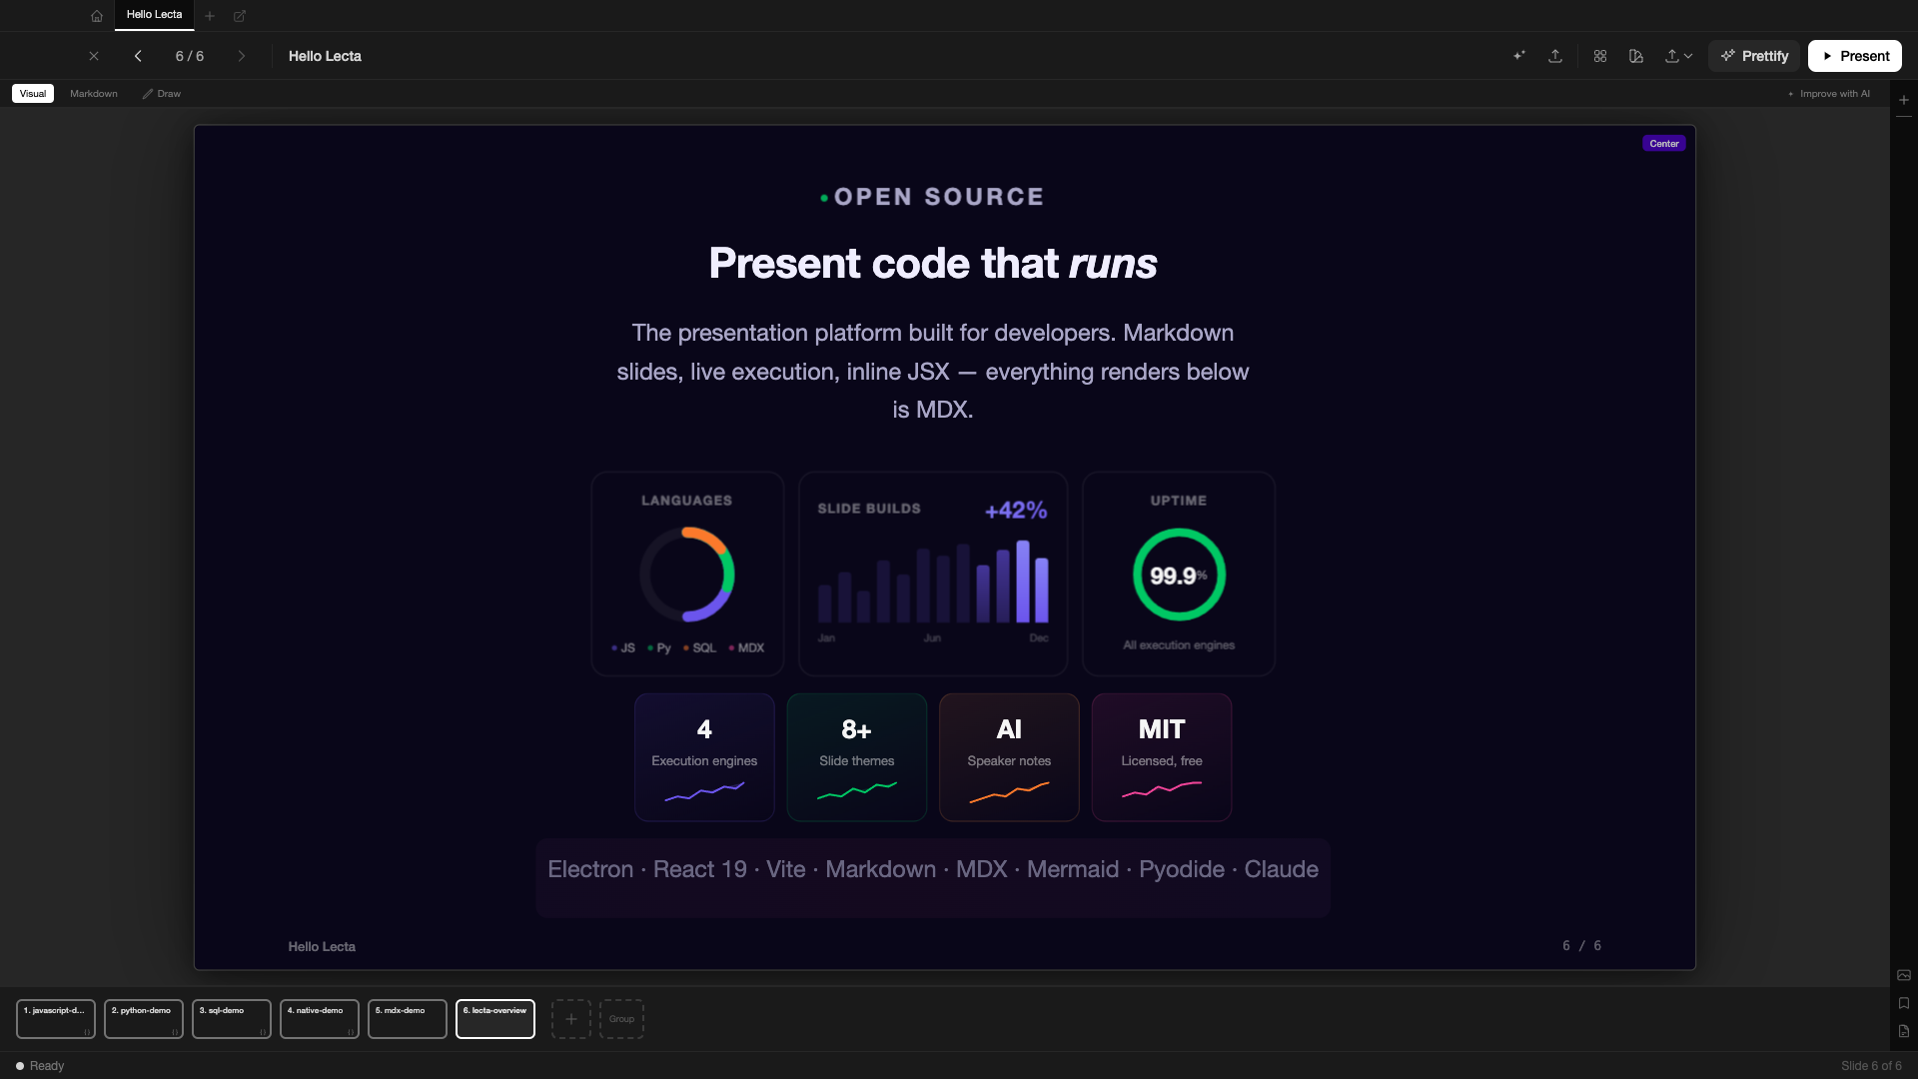Click the Prettify button
Screen dimensions: 1918x1079
1754,56
